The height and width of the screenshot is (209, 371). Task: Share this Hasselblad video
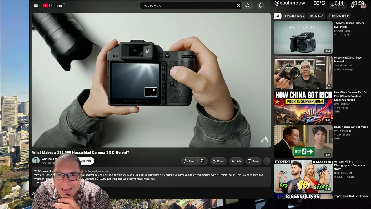pyautogui.click(x=218, y=161)
